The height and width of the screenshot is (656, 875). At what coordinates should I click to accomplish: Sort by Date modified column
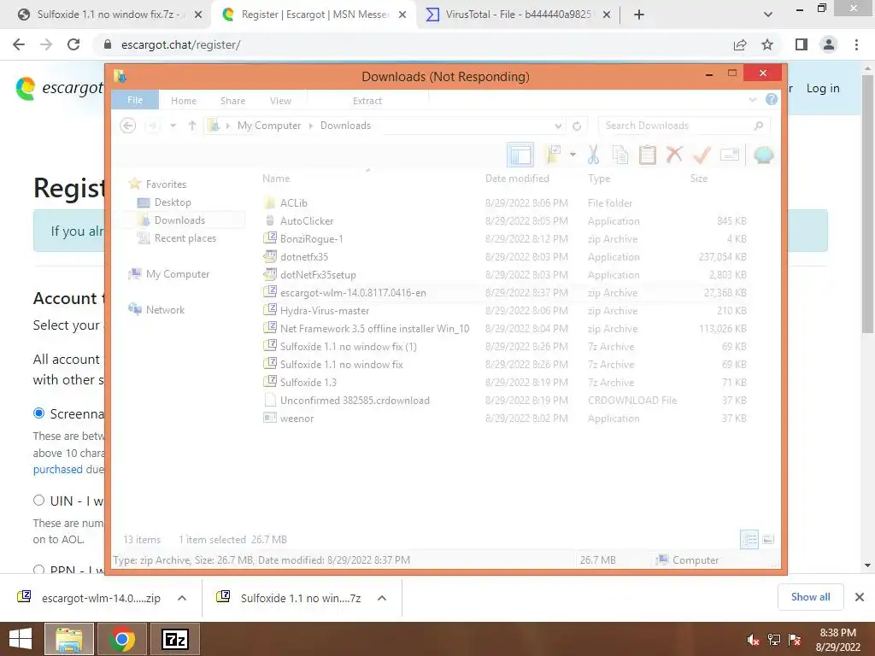pos(517,179)
